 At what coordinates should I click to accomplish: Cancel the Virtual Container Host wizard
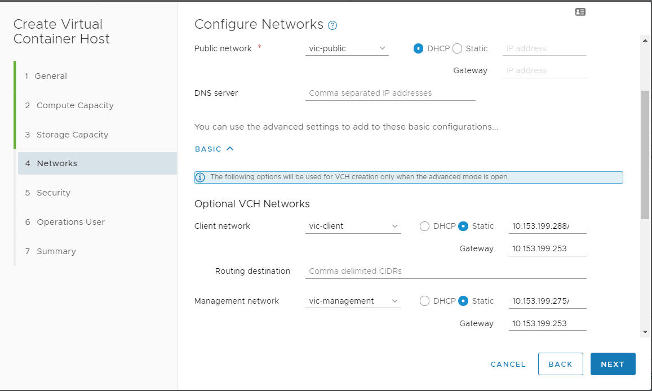[x=507, y=364]
